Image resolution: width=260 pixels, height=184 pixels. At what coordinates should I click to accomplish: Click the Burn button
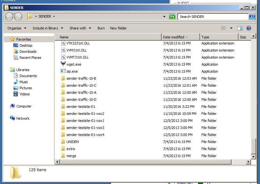point(101,28)
